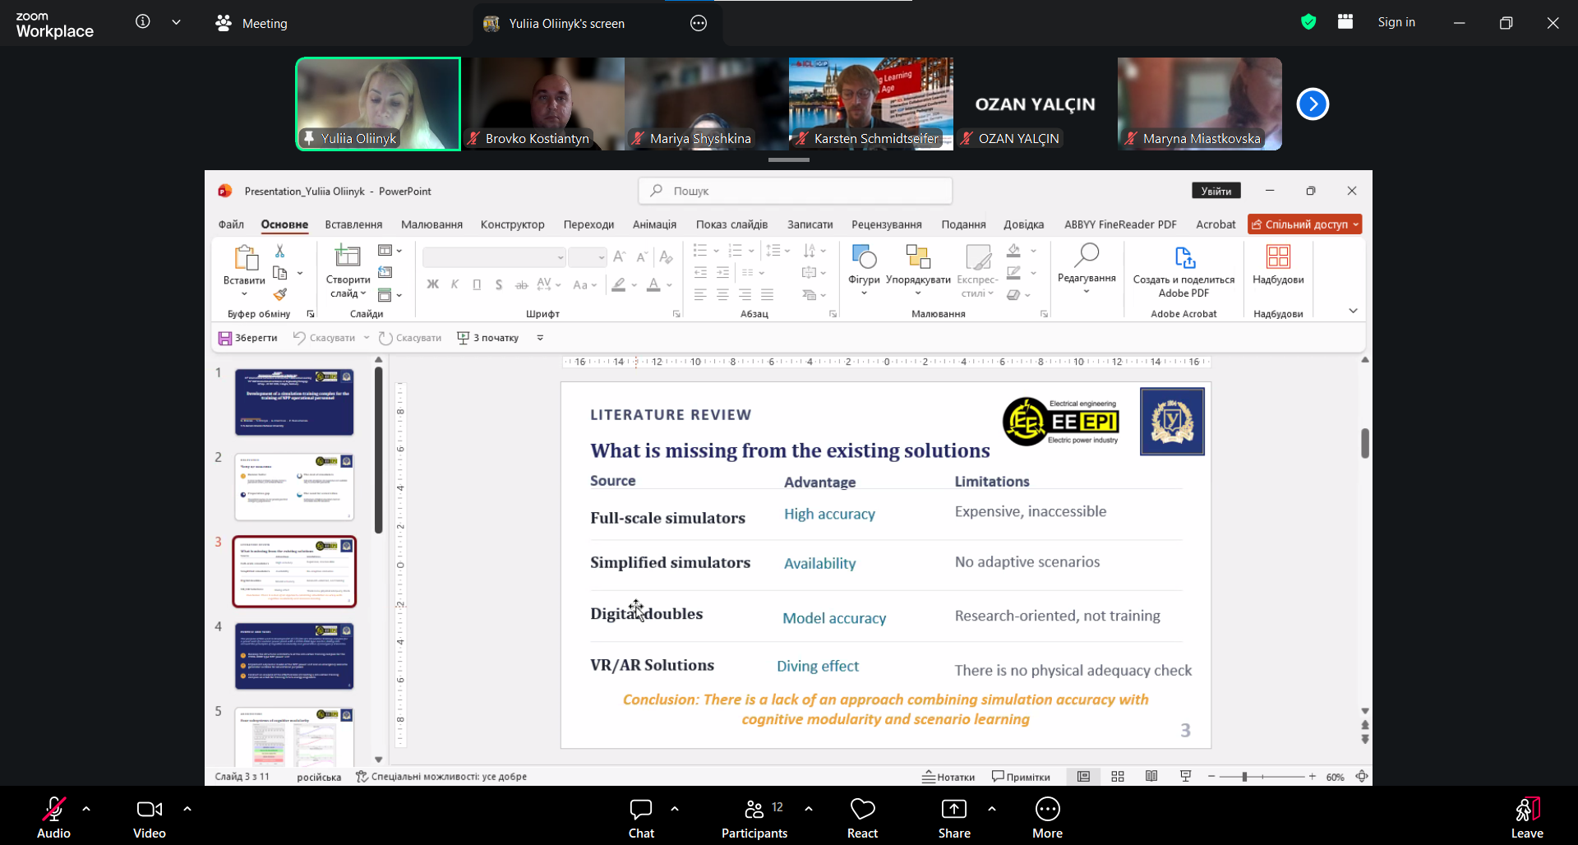Image resolution: width=1578 pixels, height=845 pixels.
Task: Open Нотатки notes in status bar
Action: [948, 777]
